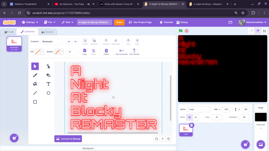
Task: Click the Fill color swatch
Action: coord(38,52)
